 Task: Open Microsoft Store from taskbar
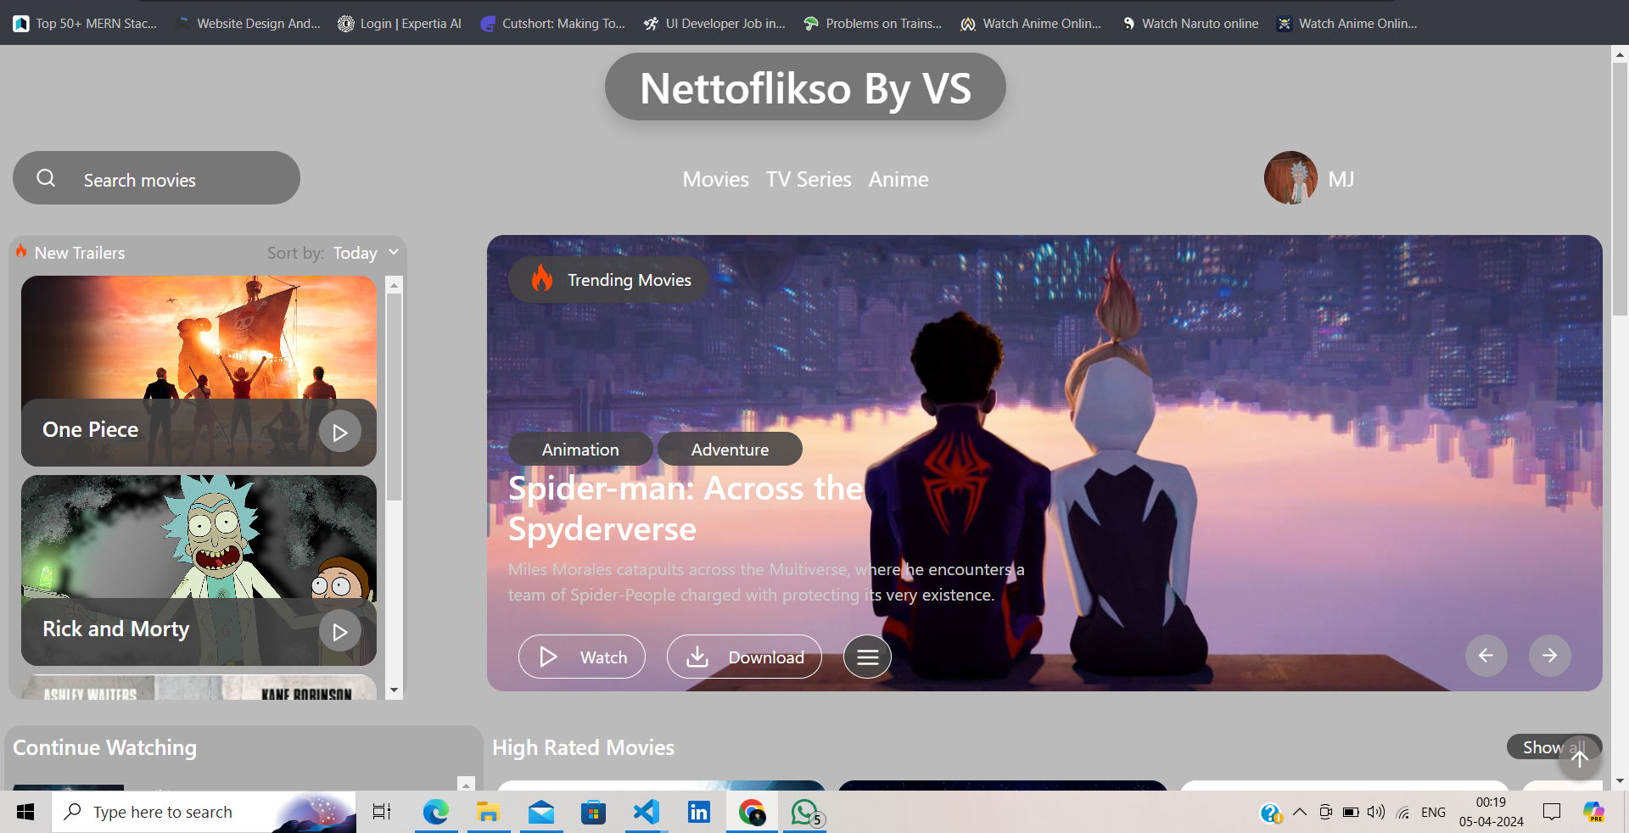click(x=593, y=812)
